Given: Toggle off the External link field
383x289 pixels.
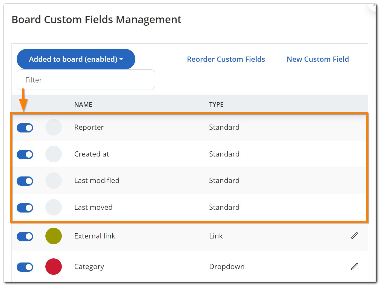Looking at the screenshot, I should click(x=25, y=236).
